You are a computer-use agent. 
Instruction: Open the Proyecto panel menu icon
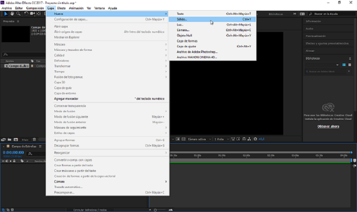click(18, 21)
